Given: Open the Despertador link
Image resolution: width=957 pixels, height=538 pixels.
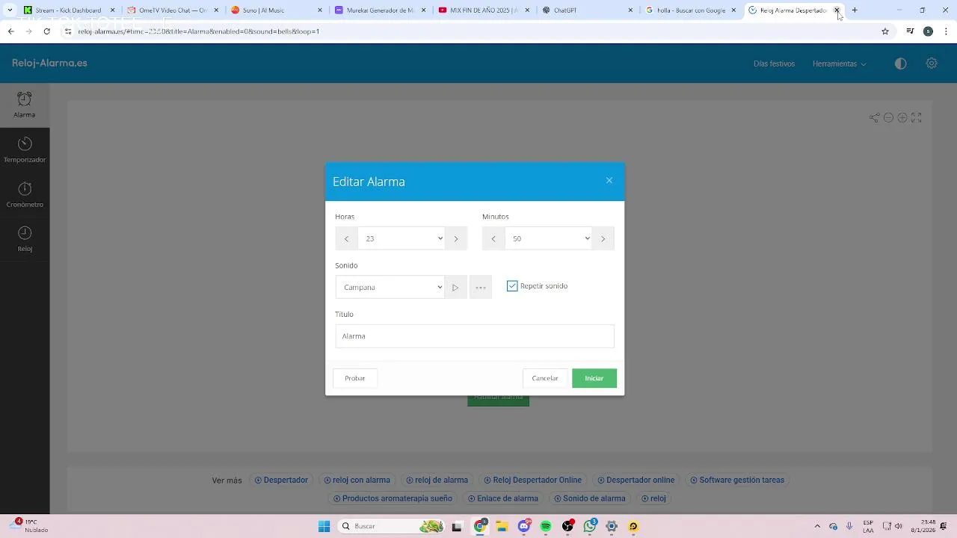Looking at the screenshot, I should point(281,480).
